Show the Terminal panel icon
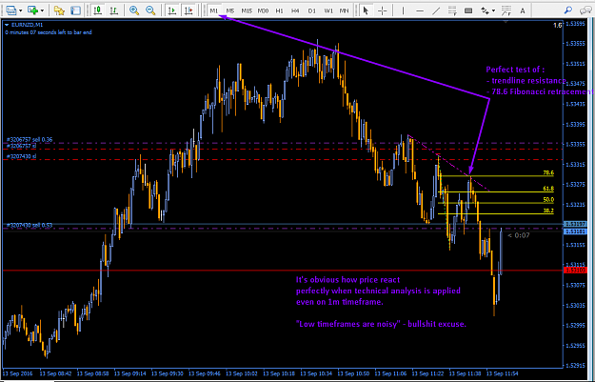 [75, 10]
